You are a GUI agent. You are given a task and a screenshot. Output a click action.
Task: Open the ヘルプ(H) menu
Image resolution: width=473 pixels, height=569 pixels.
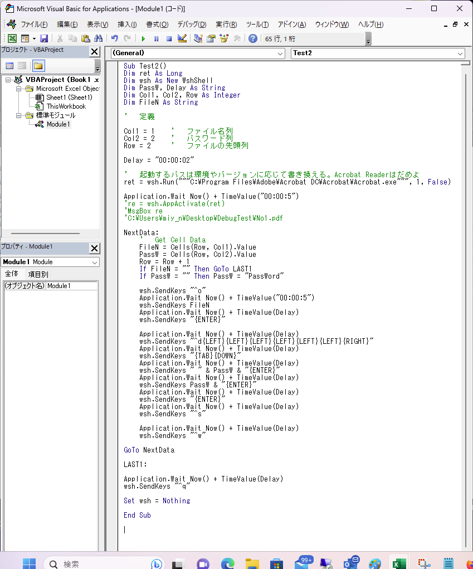[370, 25]
